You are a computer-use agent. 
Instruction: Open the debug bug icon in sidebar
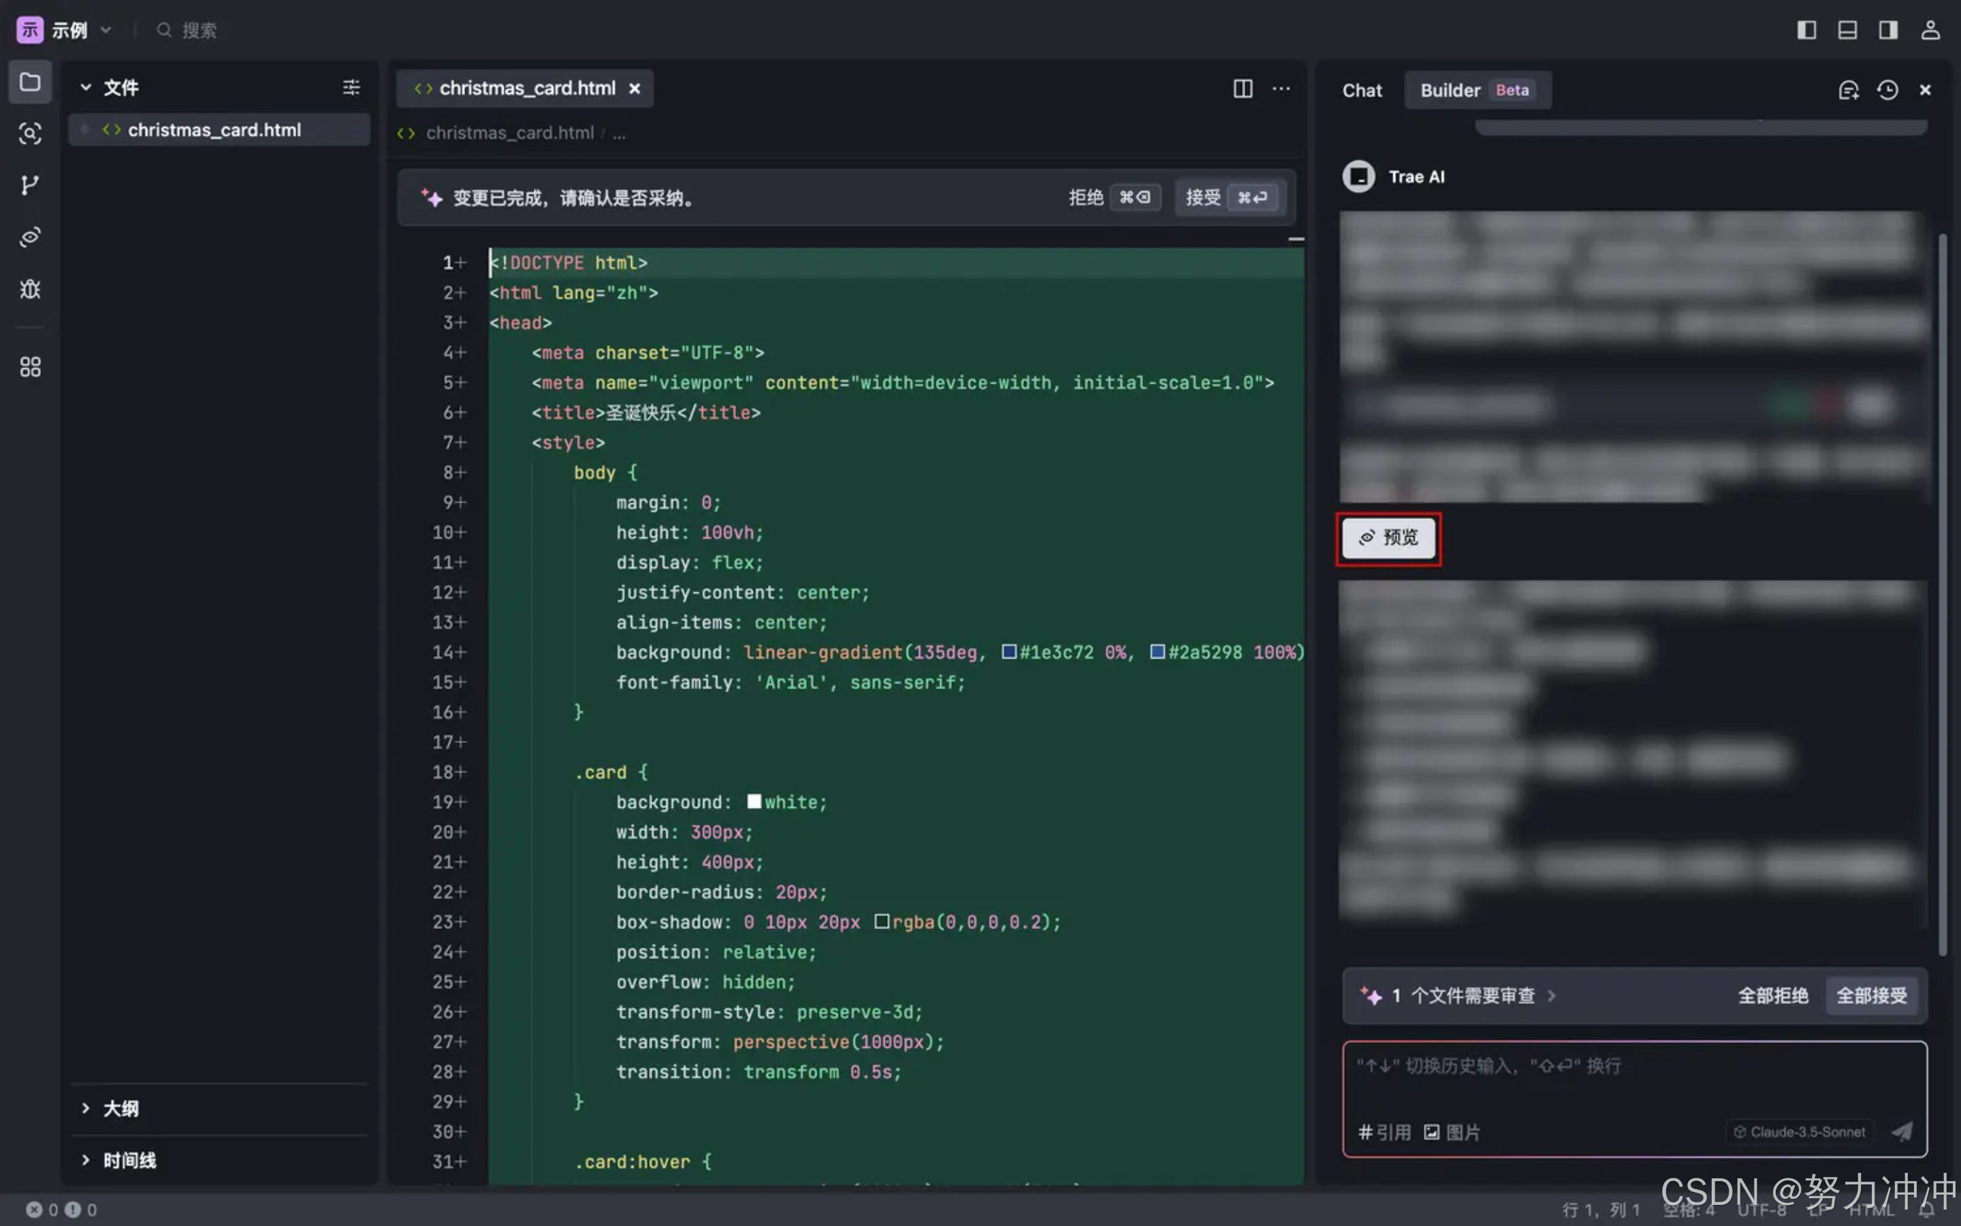point(30,289)
